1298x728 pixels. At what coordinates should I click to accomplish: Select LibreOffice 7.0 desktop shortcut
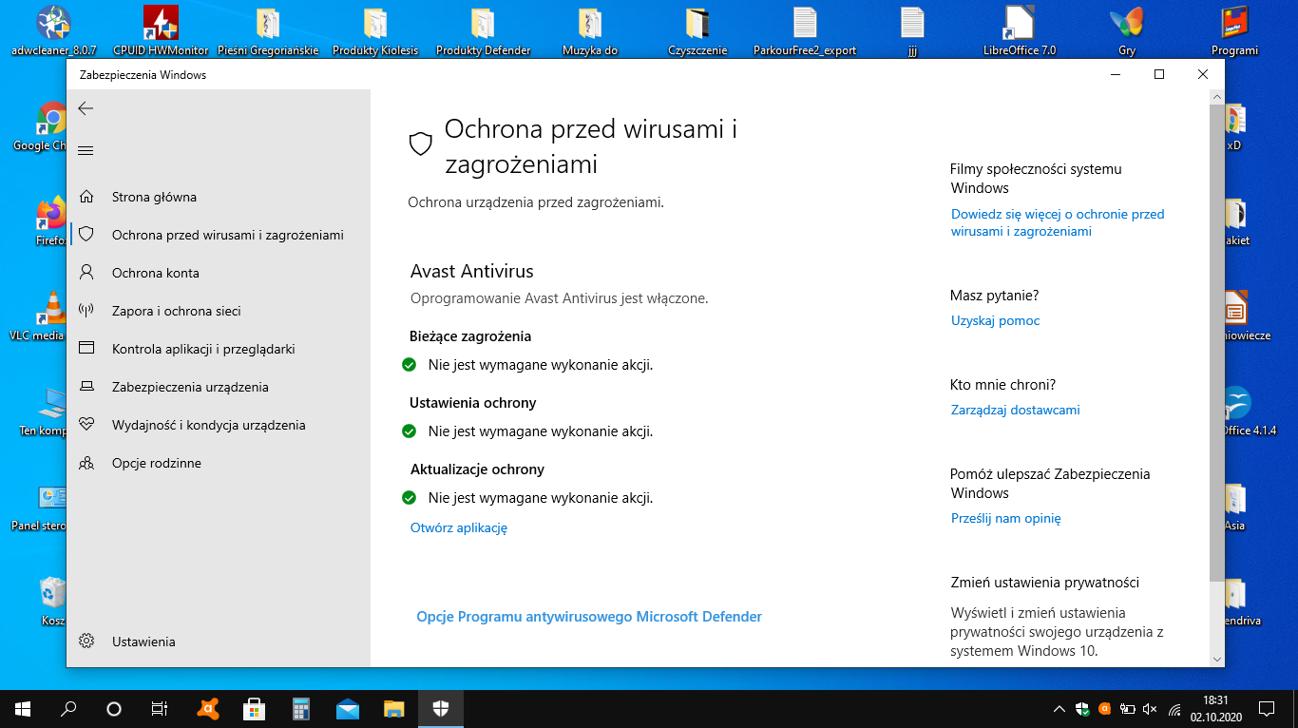pyautogui.click(x=1020, y=31)
